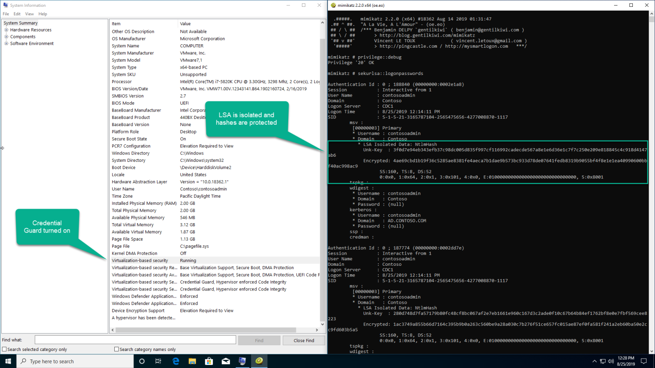Screen dimensions: 655x368
Task: Enable Search selected category only
Action: 4,349
